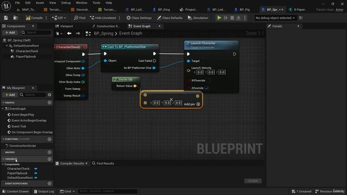Open the debug object selector dropdown
Image resolution: width=347 pixels, height=195 pixels.
click(x=275, y=18)
